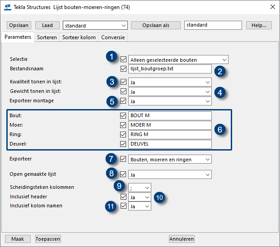Click the Opslaan als name input field
This screenshot has height=247, width=280.
[x=213, y=25]
